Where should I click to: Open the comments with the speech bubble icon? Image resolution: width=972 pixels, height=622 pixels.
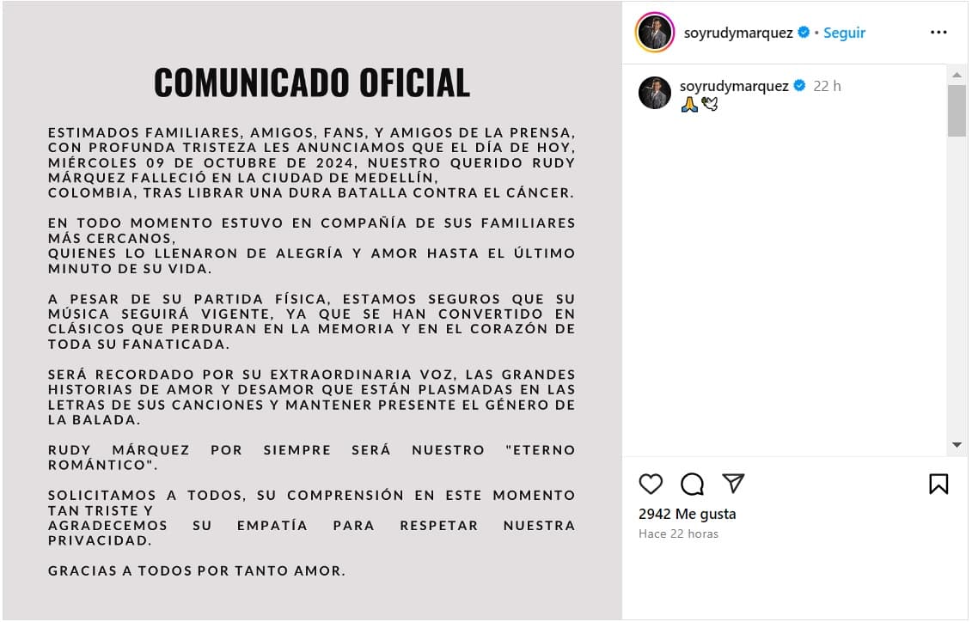pyautogui.click(x=692, y=485)
